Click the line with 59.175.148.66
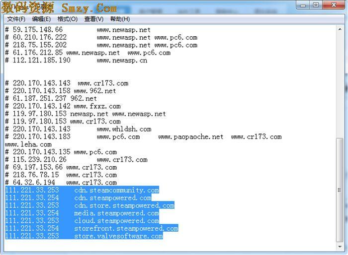Screen dimensions: 348x255 click(78, 30)
